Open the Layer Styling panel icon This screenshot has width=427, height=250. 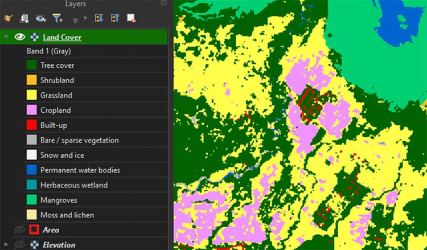(8, 18)
